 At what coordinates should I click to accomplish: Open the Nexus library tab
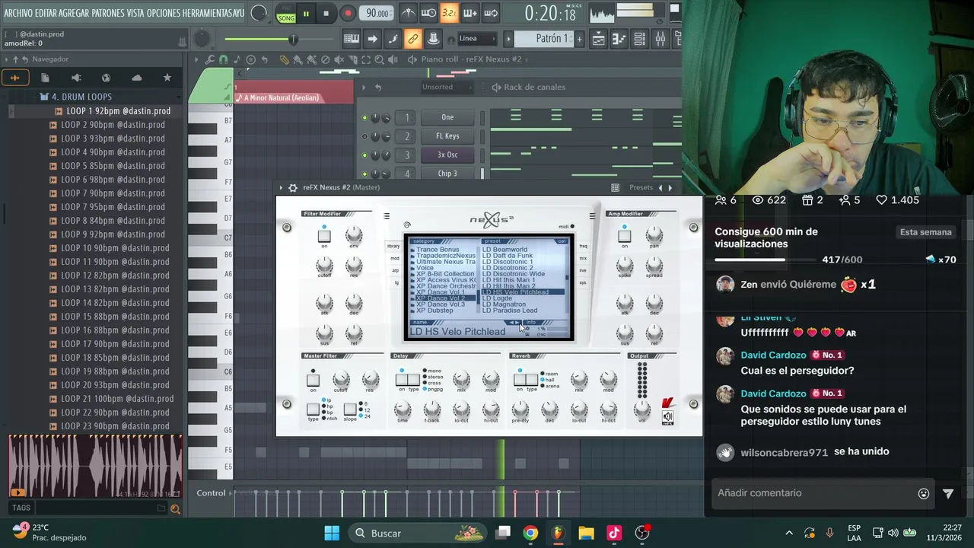tap(393, 246)
